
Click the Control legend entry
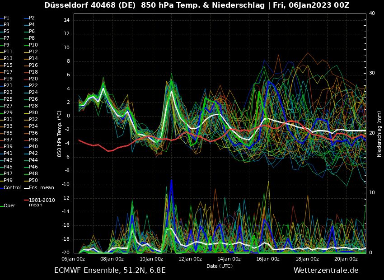click(x=12, y=187)
